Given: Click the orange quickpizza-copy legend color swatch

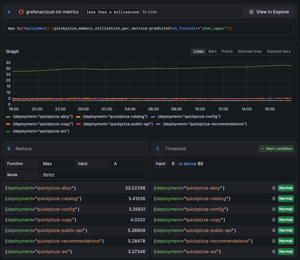Looking at the screenshot, I should [x=8, y=124].
